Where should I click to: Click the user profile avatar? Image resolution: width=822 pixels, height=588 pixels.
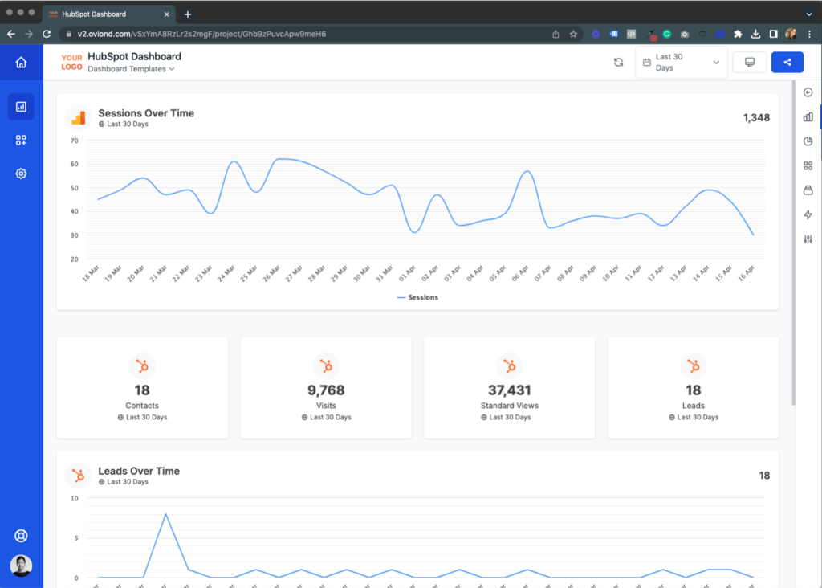click(21, 566)
